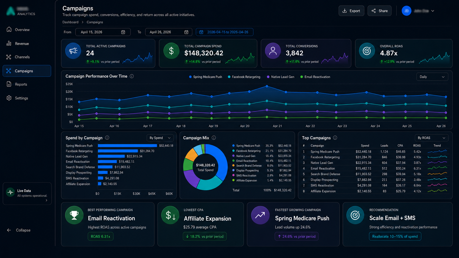Click the From date April 15, 2026 field

point(103,32)
